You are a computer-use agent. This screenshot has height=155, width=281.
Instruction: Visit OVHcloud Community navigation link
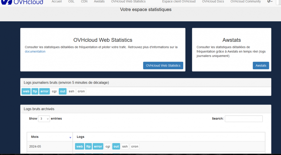tap(246, 1)
